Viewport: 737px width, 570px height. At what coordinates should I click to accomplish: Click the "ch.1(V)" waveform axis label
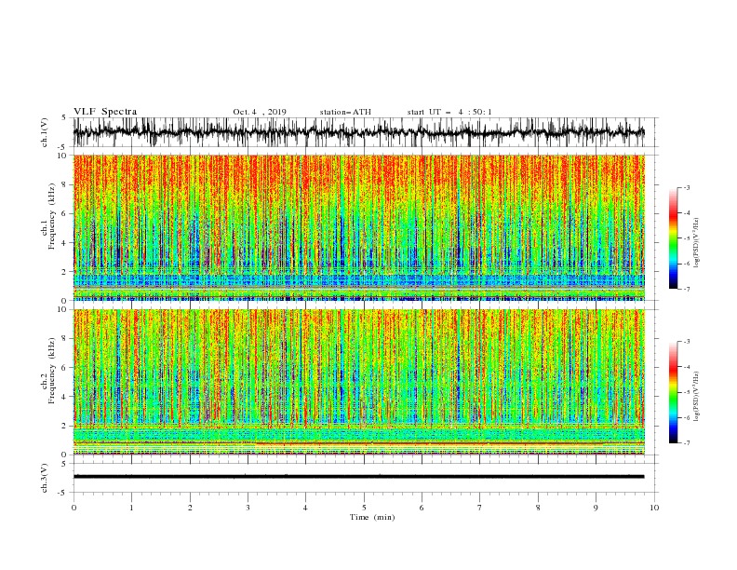pyautogui.click(x=45, y=132)
